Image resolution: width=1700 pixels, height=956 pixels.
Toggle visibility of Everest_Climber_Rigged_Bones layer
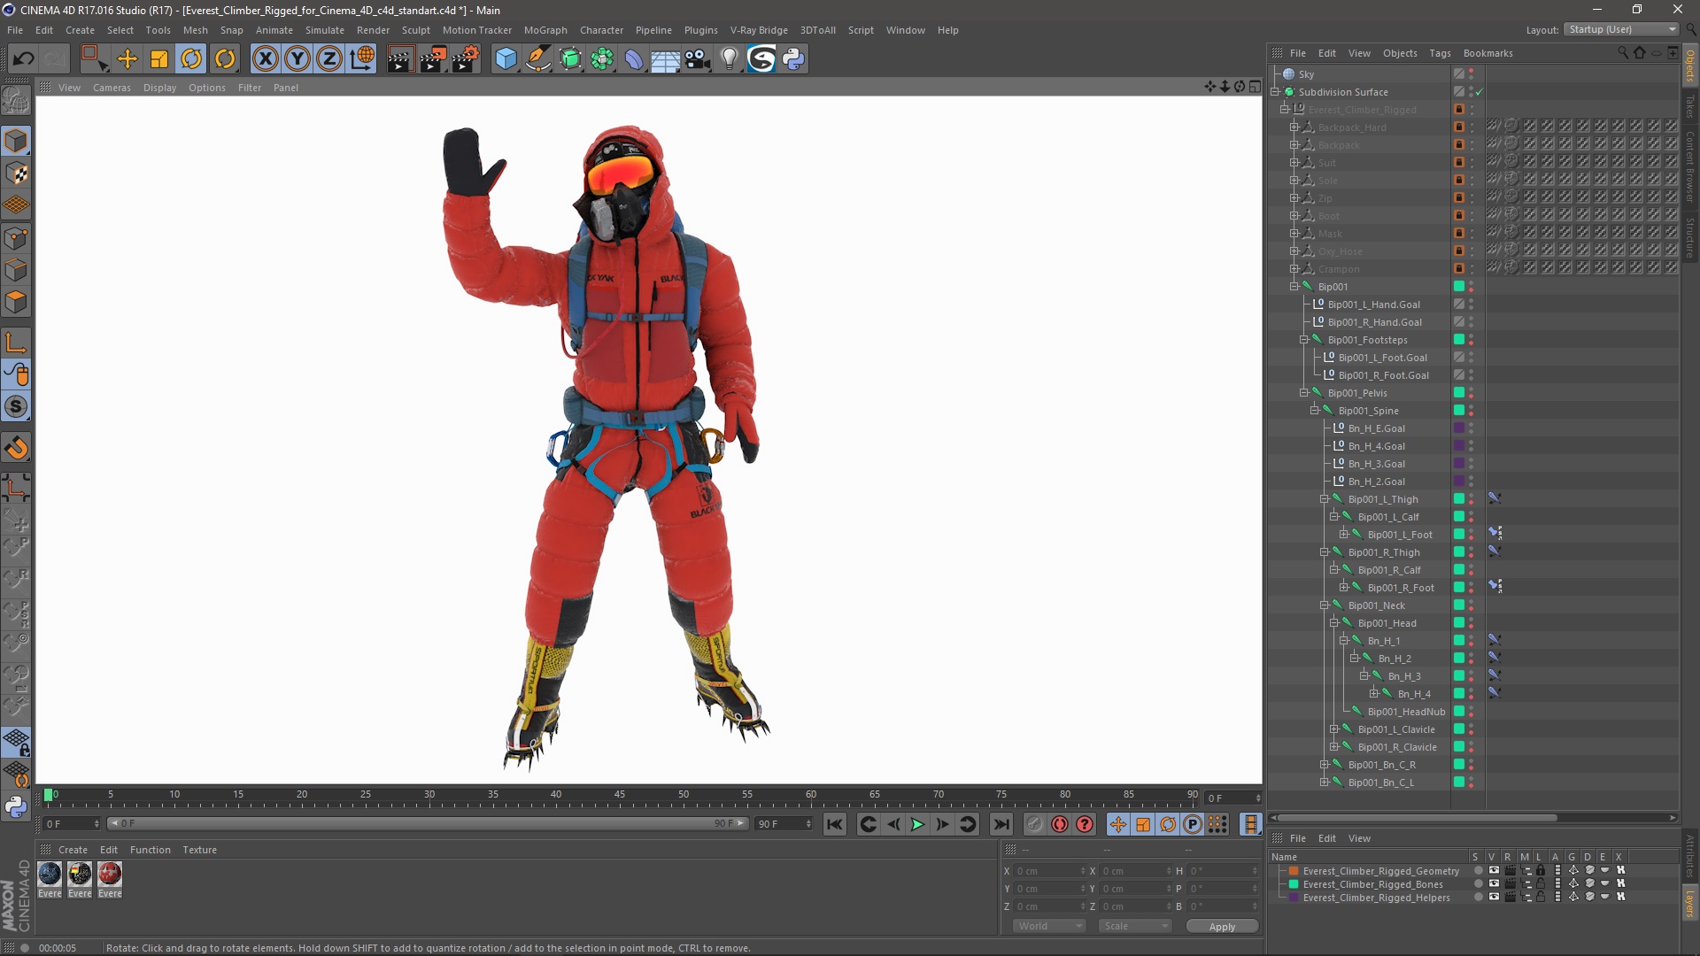point(1494,883)
